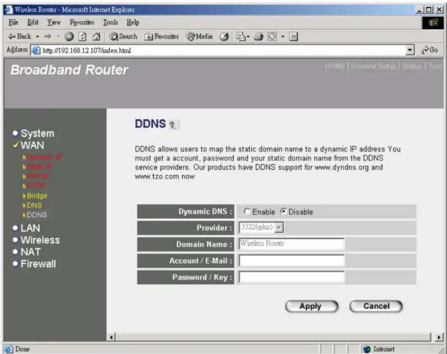Click the Edit page toolbar icon
This screenshot has height=354, width=447.
(x=272, y=36)
